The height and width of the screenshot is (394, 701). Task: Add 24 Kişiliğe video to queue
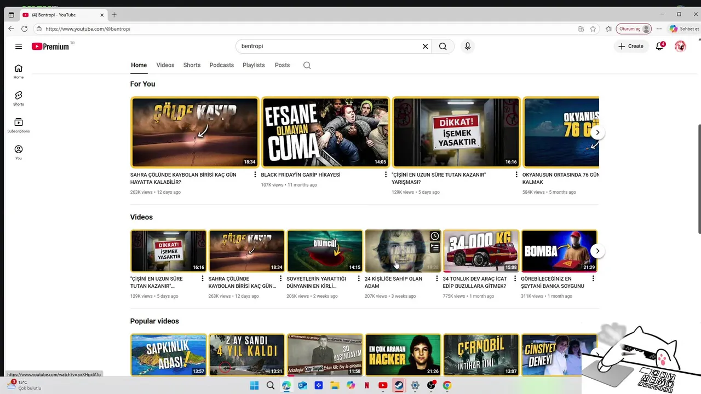point(434,248)
